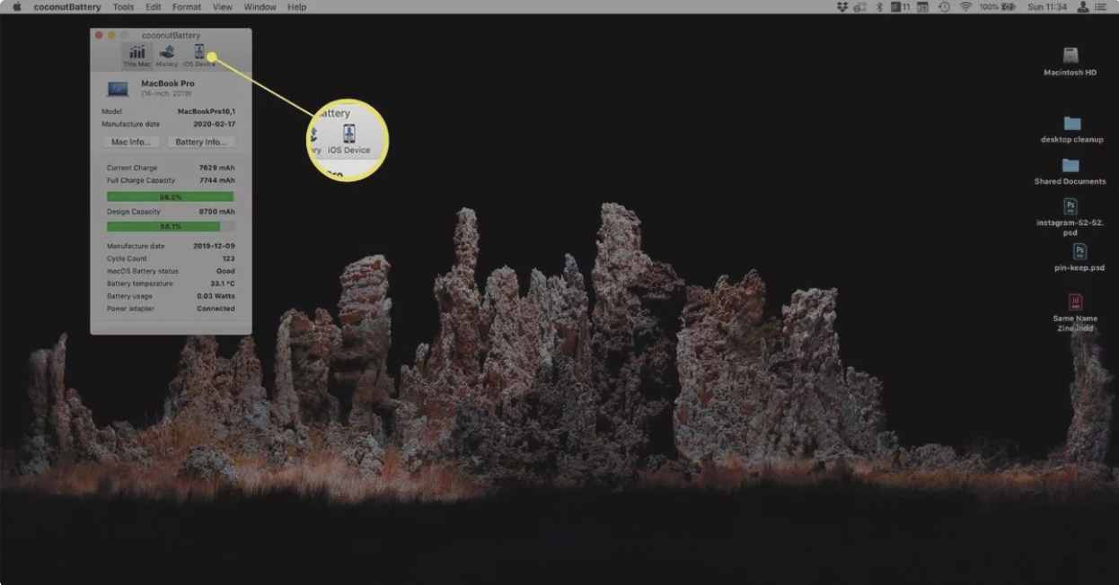
Task: Open the coconutBattery application menu
Action: coord(66,7)
